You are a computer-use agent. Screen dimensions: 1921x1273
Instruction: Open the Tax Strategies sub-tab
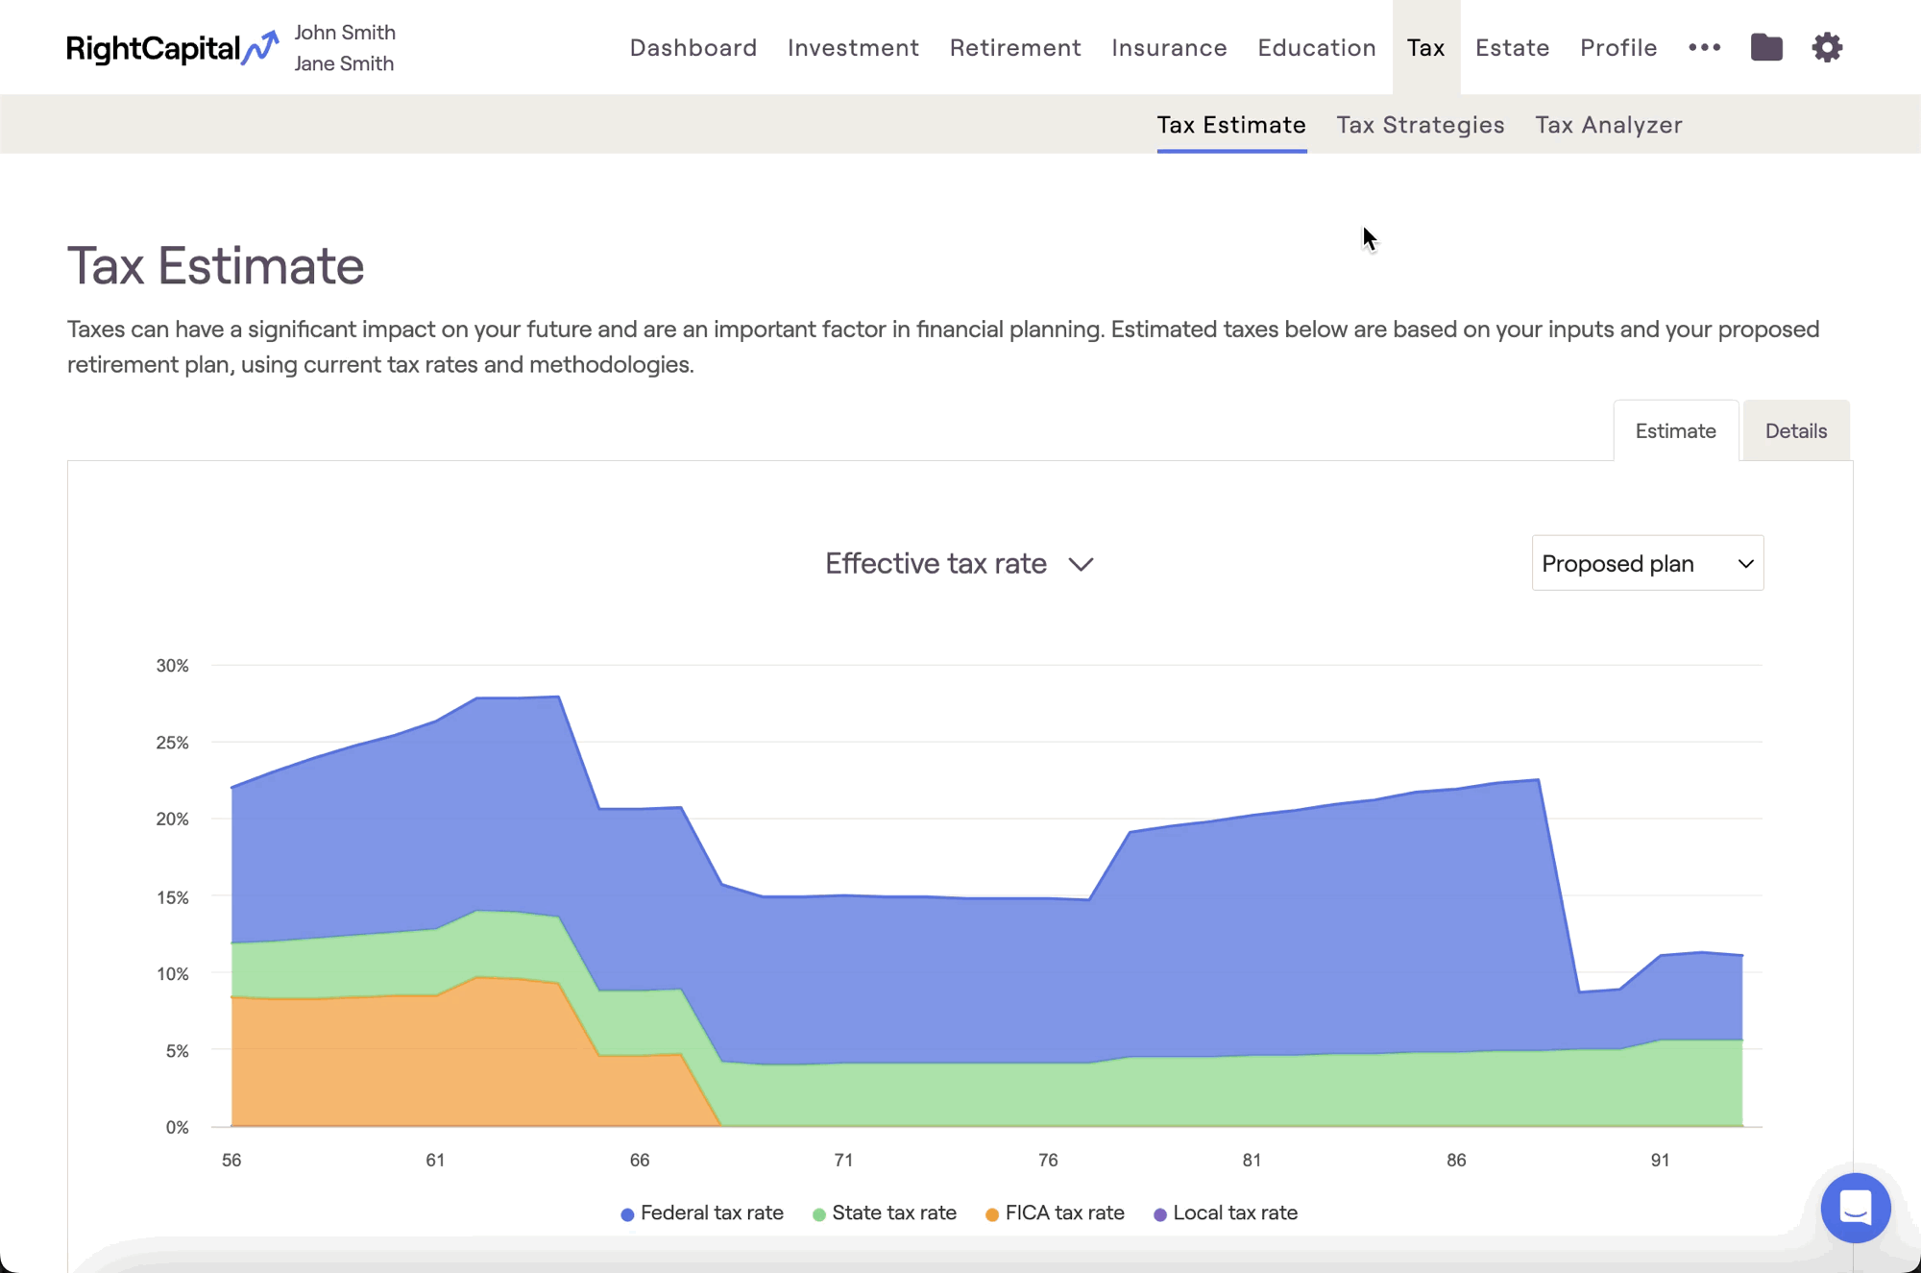[x=1420, y=125]
